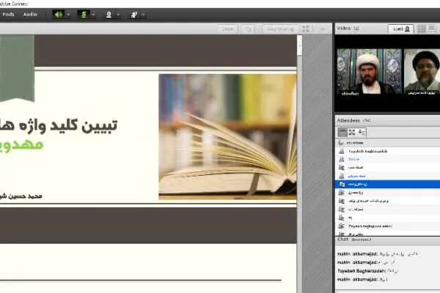Click the raise hand status icon
The image size is (440, 293).
pos(134,15)
